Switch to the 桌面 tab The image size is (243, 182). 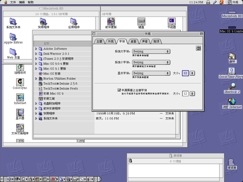[x=133, y=42]
